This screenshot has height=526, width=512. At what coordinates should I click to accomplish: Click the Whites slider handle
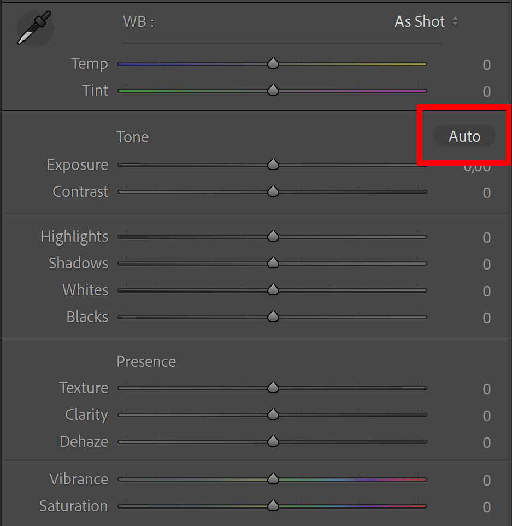(273, 290)
